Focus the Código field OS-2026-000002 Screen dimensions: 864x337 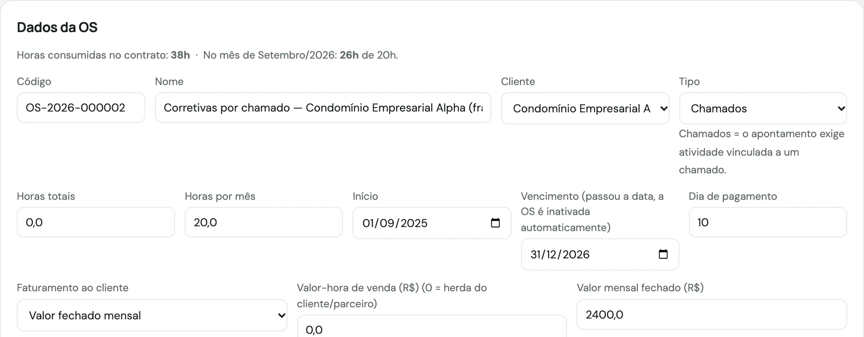(81, 108)
